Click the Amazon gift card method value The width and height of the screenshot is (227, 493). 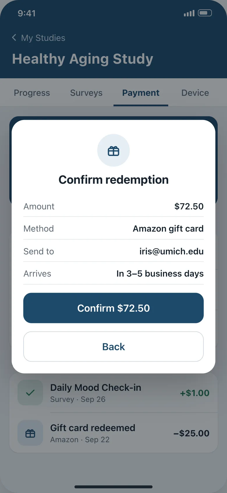pyautogui.click(x=168, y=229)
